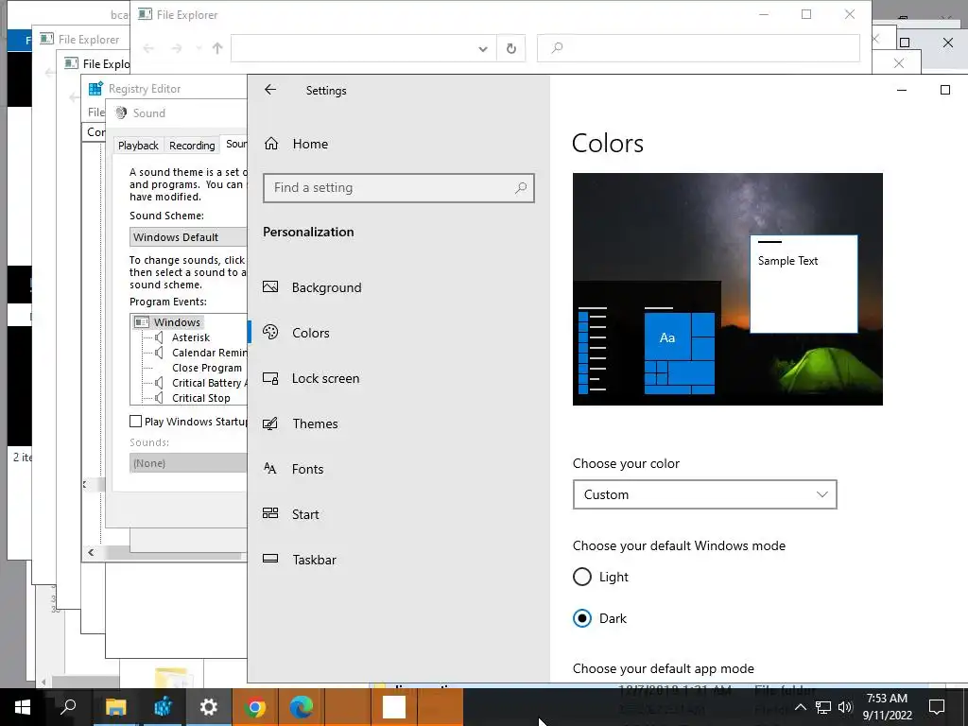Image resolution: width=968 pixels, height=726 pixels.
Task: Switch to Recording tab in Sound dialog
Action: click(x=192, y=145)
